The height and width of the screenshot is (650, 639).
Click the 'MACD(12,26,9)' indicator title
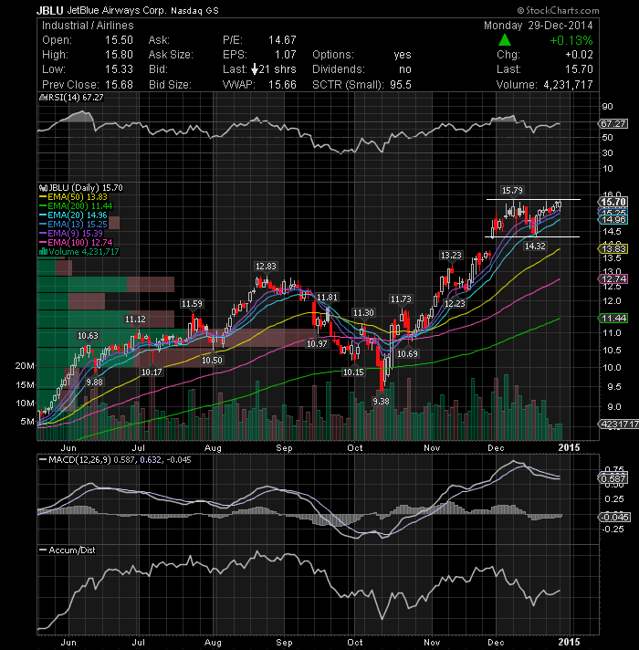pos(79,460)
